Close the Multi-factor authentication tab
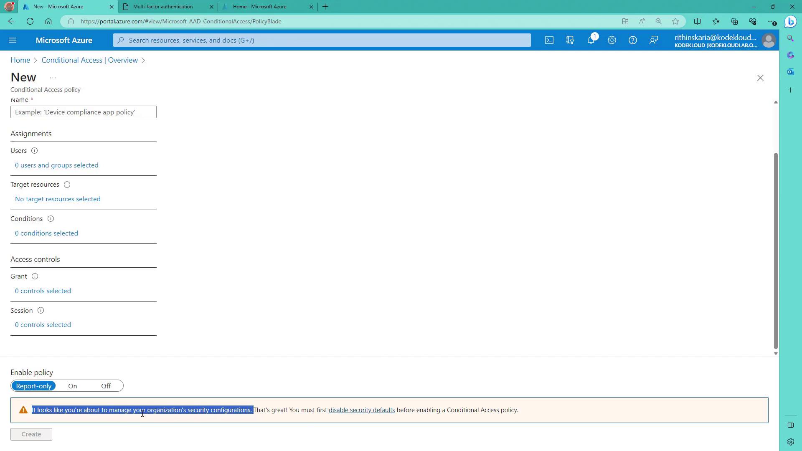 [211, 7]
